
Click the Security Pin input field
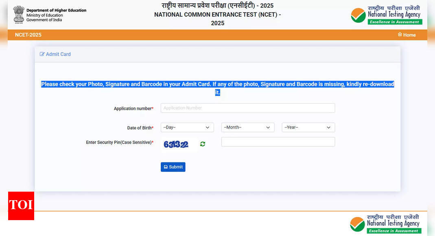pos(278,142)
